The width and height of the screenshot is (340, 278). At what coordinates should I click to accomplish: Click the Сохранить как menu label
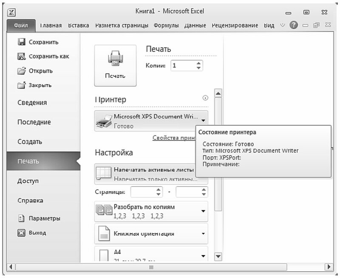49,57
